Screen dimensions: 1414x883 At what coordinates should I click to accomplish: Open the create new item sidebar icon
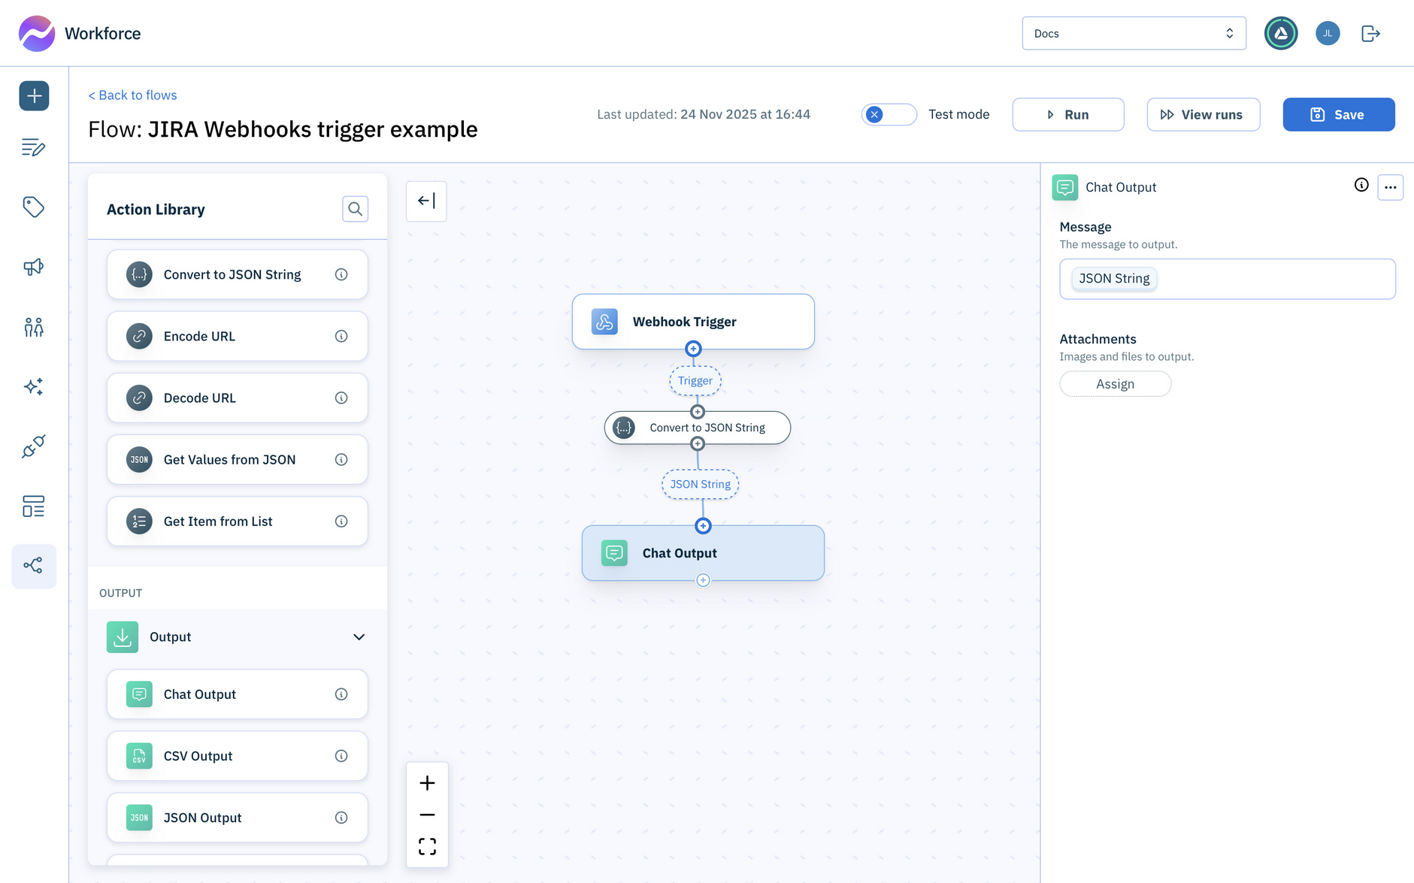point(34,95)
